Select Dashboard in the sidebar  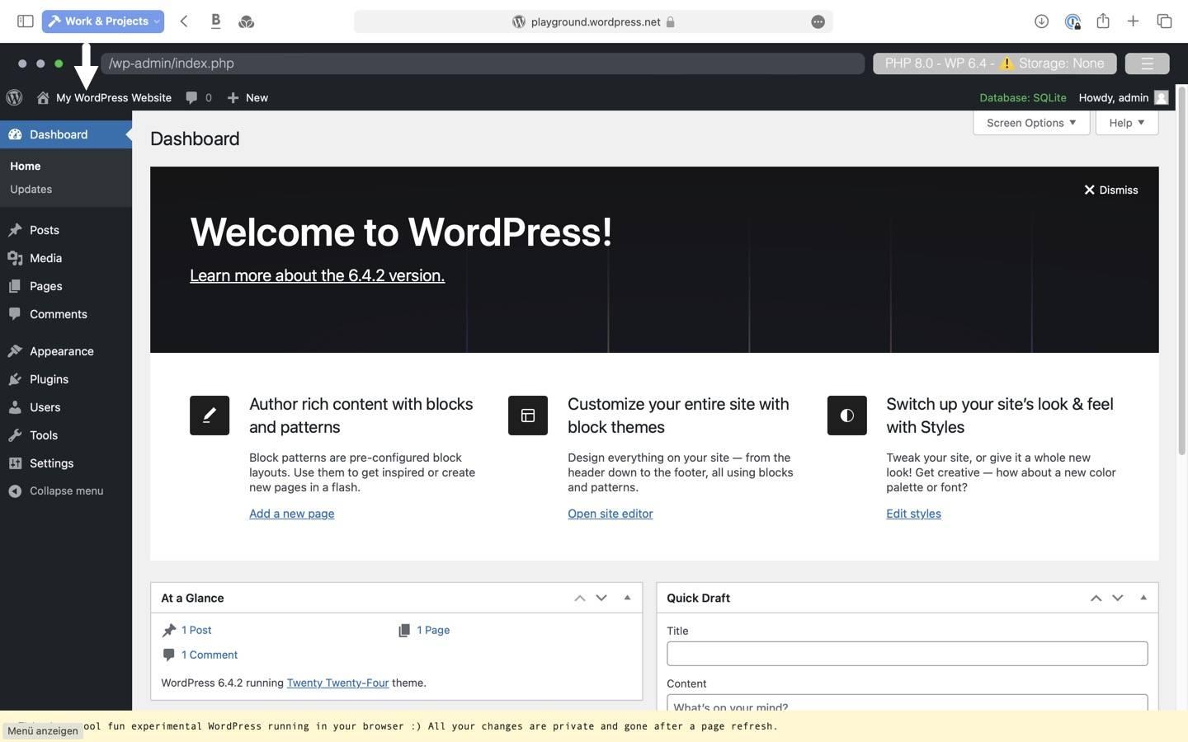(66, 134)
